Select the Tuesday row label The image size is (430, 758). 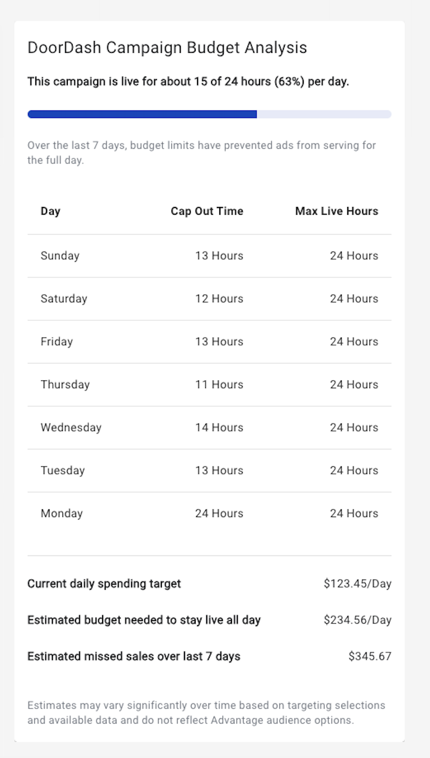pyautogui.click(x=62, y=471)
